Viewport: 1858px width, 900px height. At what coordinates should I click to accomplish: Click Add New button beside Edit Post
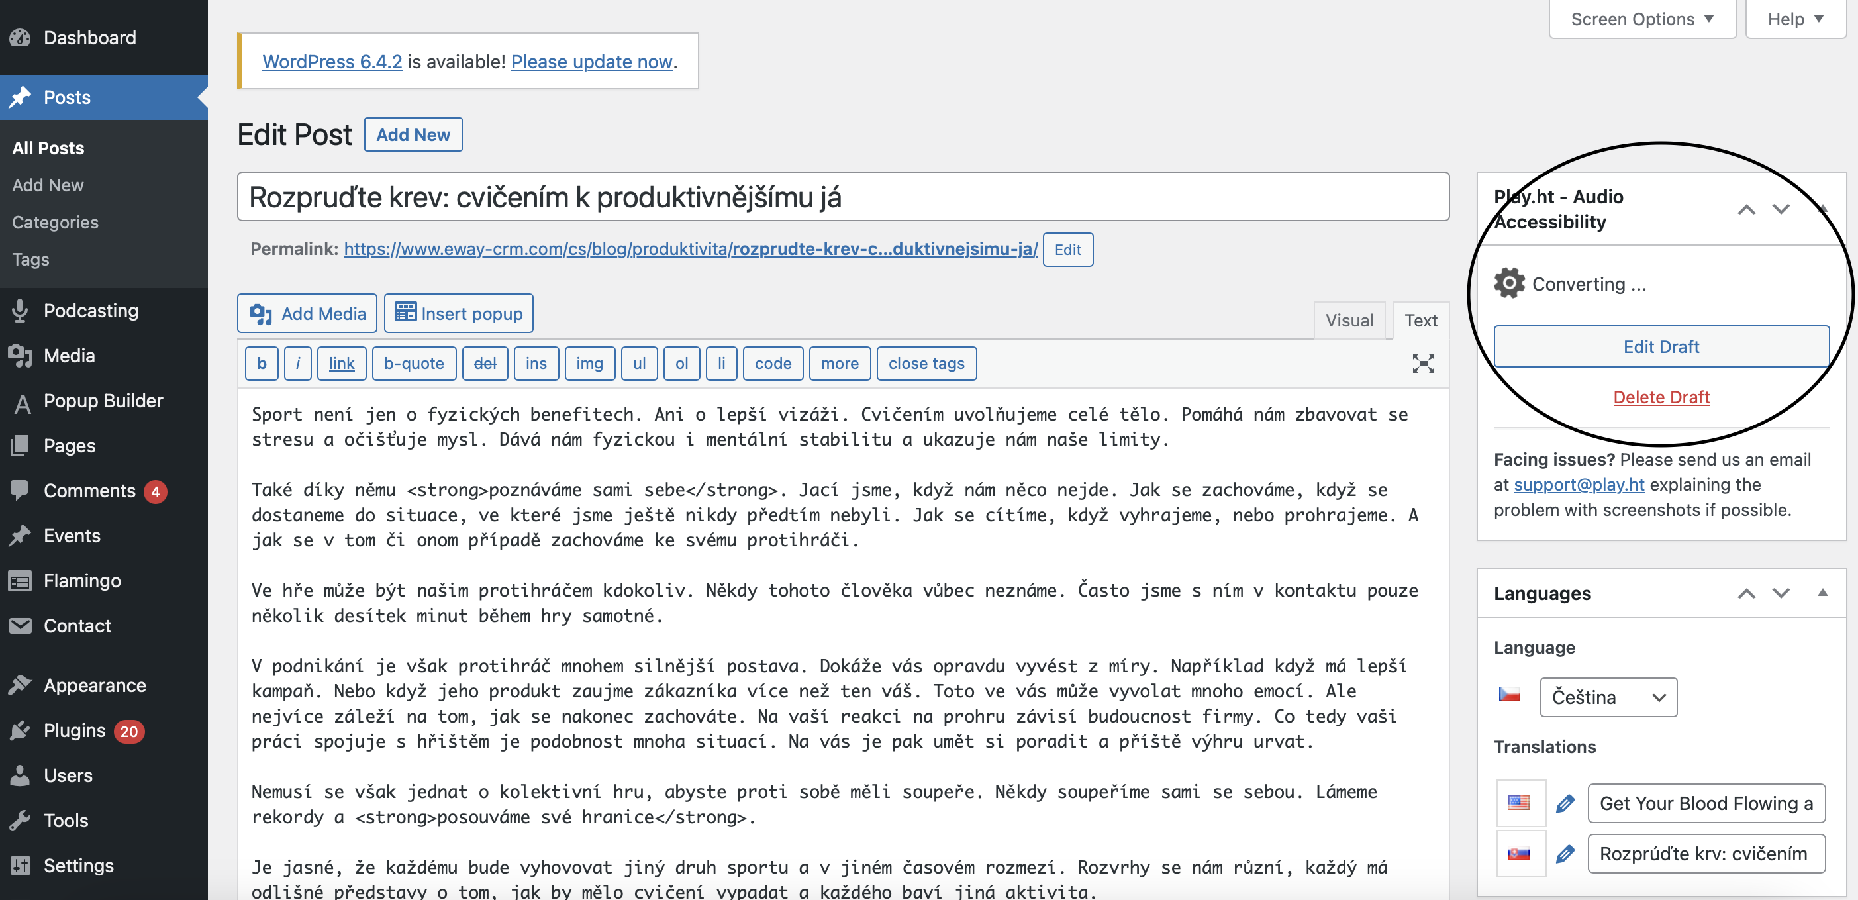pos(413,135)
